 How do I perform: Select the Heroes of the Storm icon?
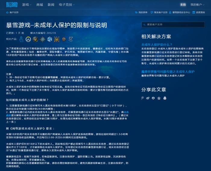50,39
